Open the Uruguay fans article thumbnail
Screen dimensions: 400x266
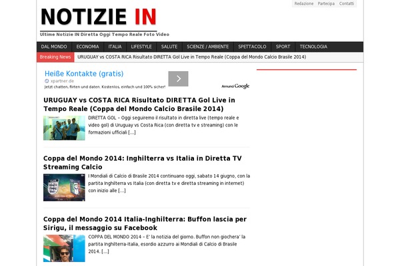click(64, 128)
